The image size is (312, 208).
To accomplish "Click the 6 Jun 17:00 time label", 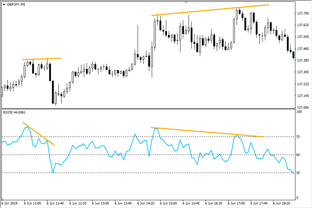I will (237, 204).
